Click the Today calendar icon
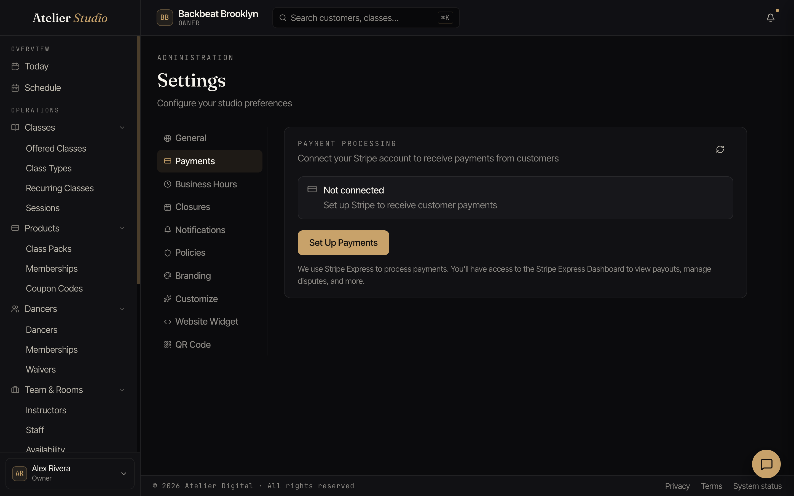The height and width of the screenshot is (496, 794). pos(15,67)
